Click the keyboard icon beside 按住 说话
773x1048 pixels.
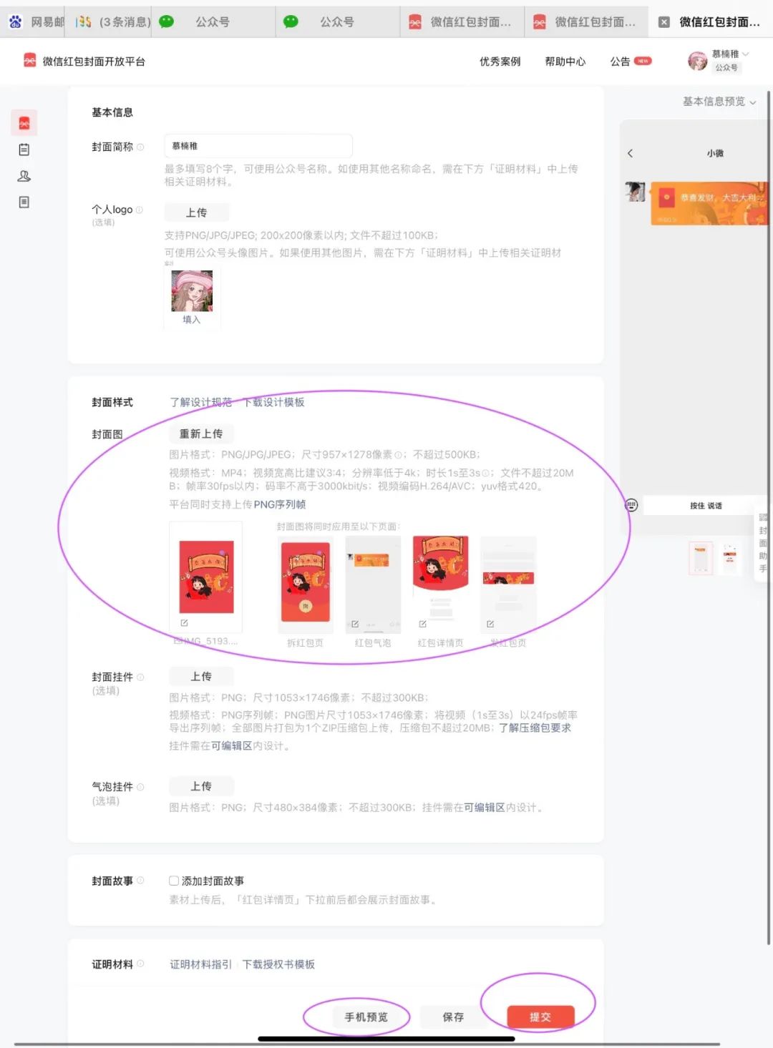click(x=631, y=505)
